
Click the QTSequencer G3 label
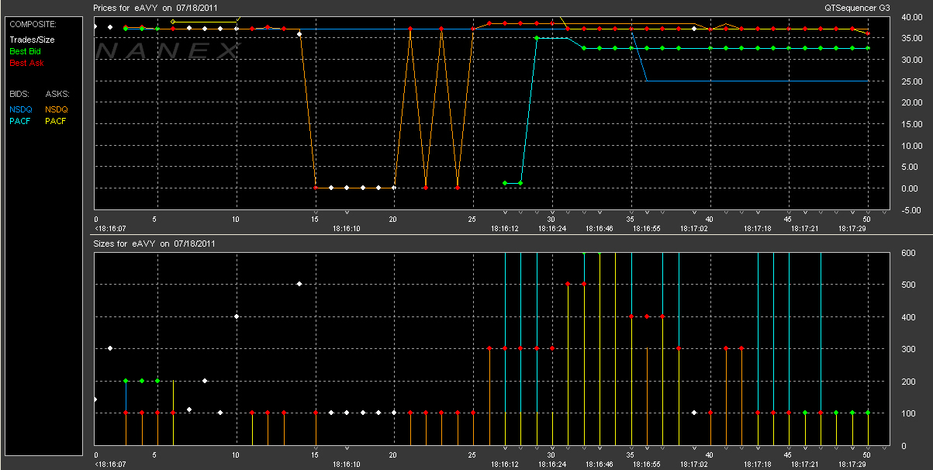pos(858,6)
